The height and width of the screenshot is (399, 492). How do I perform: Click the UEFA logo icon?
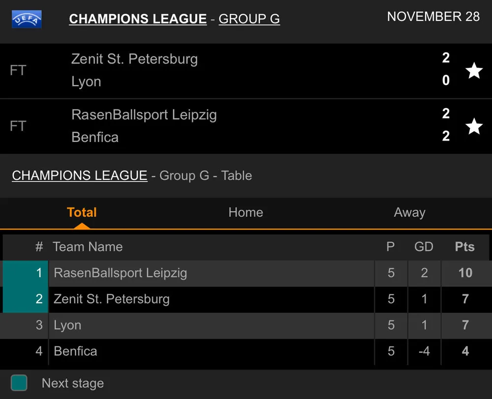(27, 20)
